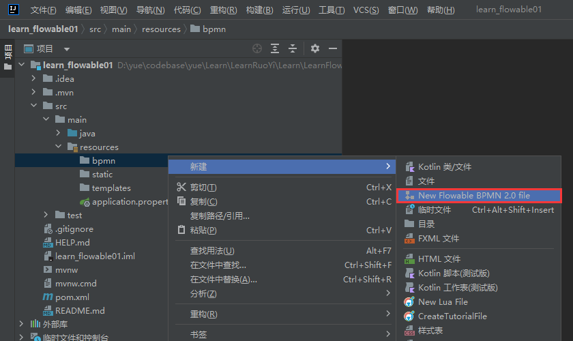Click the paste clipboard icon
Viewport: 573px width, 341px height.
181,230
